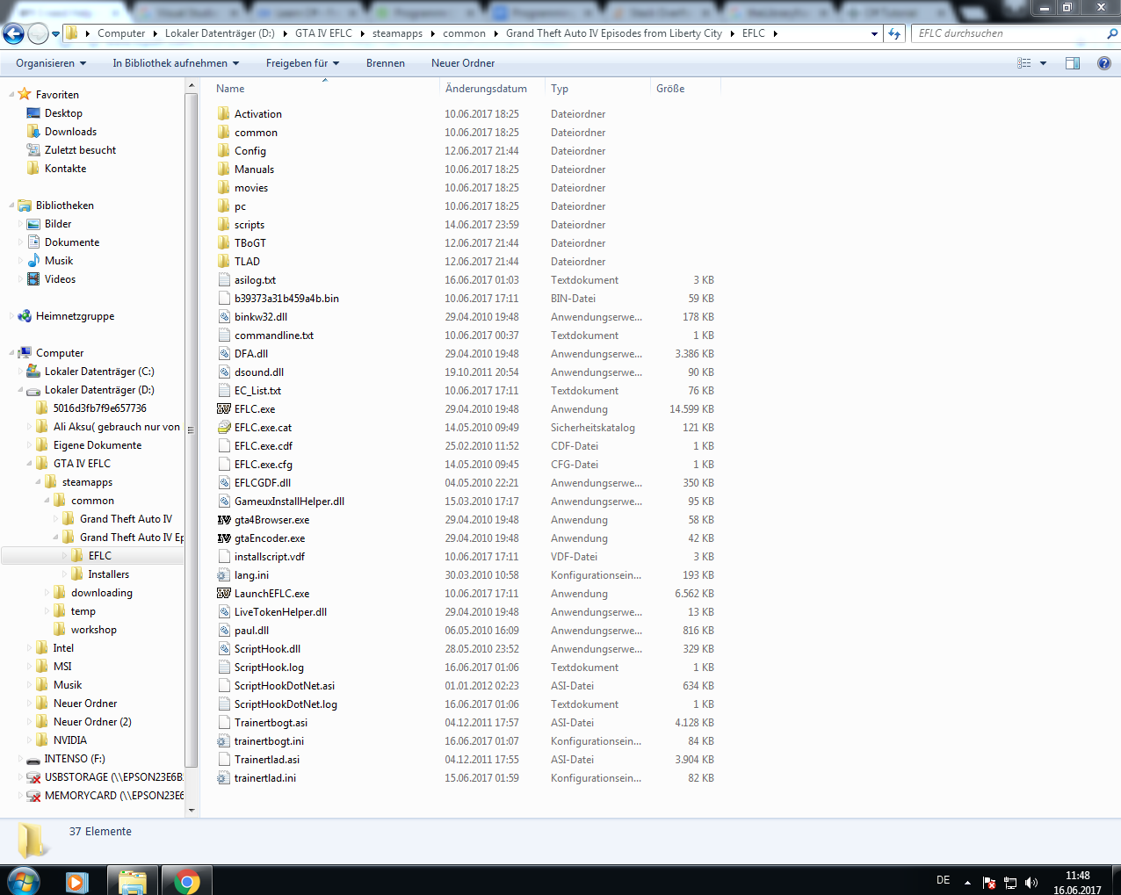Viewport: 1121px width, 895px height.
Task: Open Musik library in navigation pane
Action: pyautogui.click(x=59, y=261)
